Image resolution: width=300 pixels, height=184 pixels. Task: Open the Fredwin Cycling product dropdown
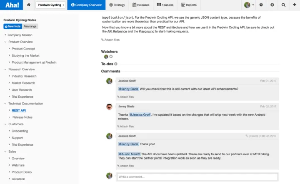51,5
